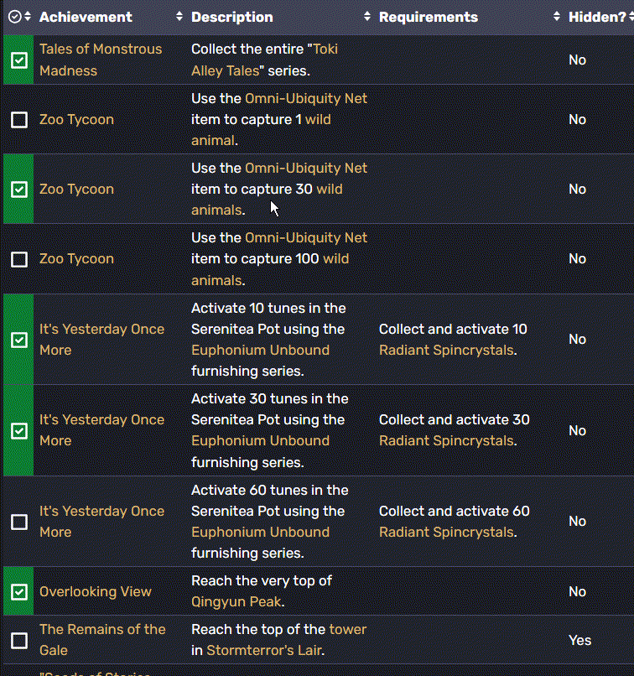The height and width of the screenshot is (676, 634).
Task: Sort by the Achievement column arrows
Action: coord(179,17)
